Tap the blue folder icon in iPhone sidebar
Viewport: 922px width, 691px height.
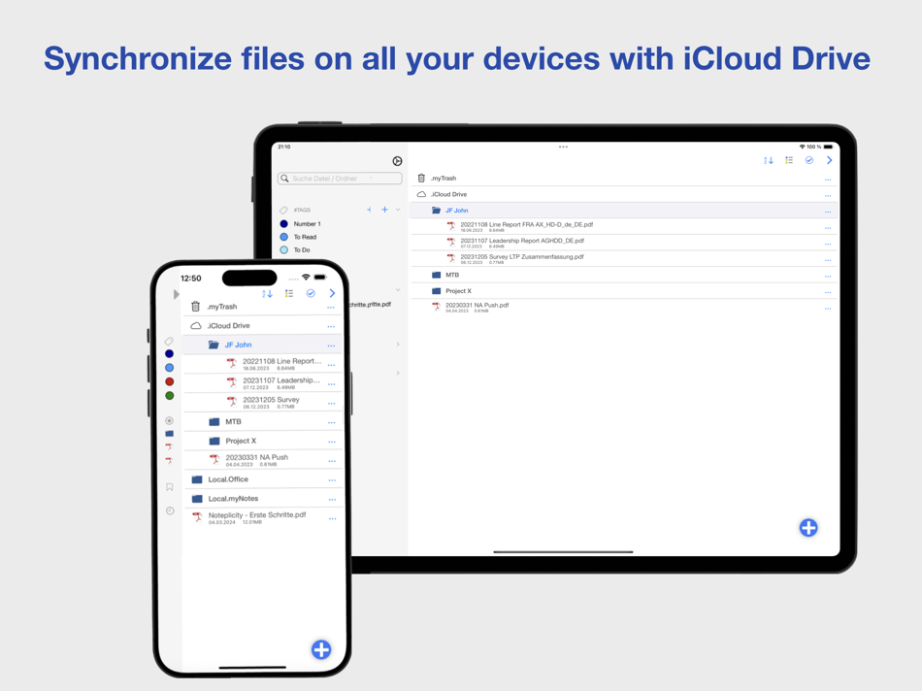pos(169,434)
